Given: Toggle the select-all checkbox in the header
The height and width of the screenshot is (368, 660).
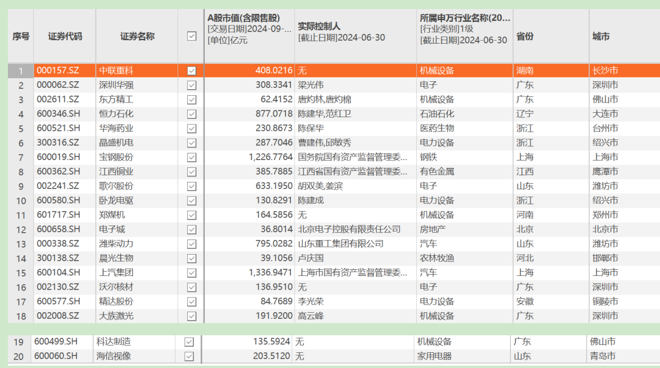Looking at the screenshot, I should [x=192, y=36].
